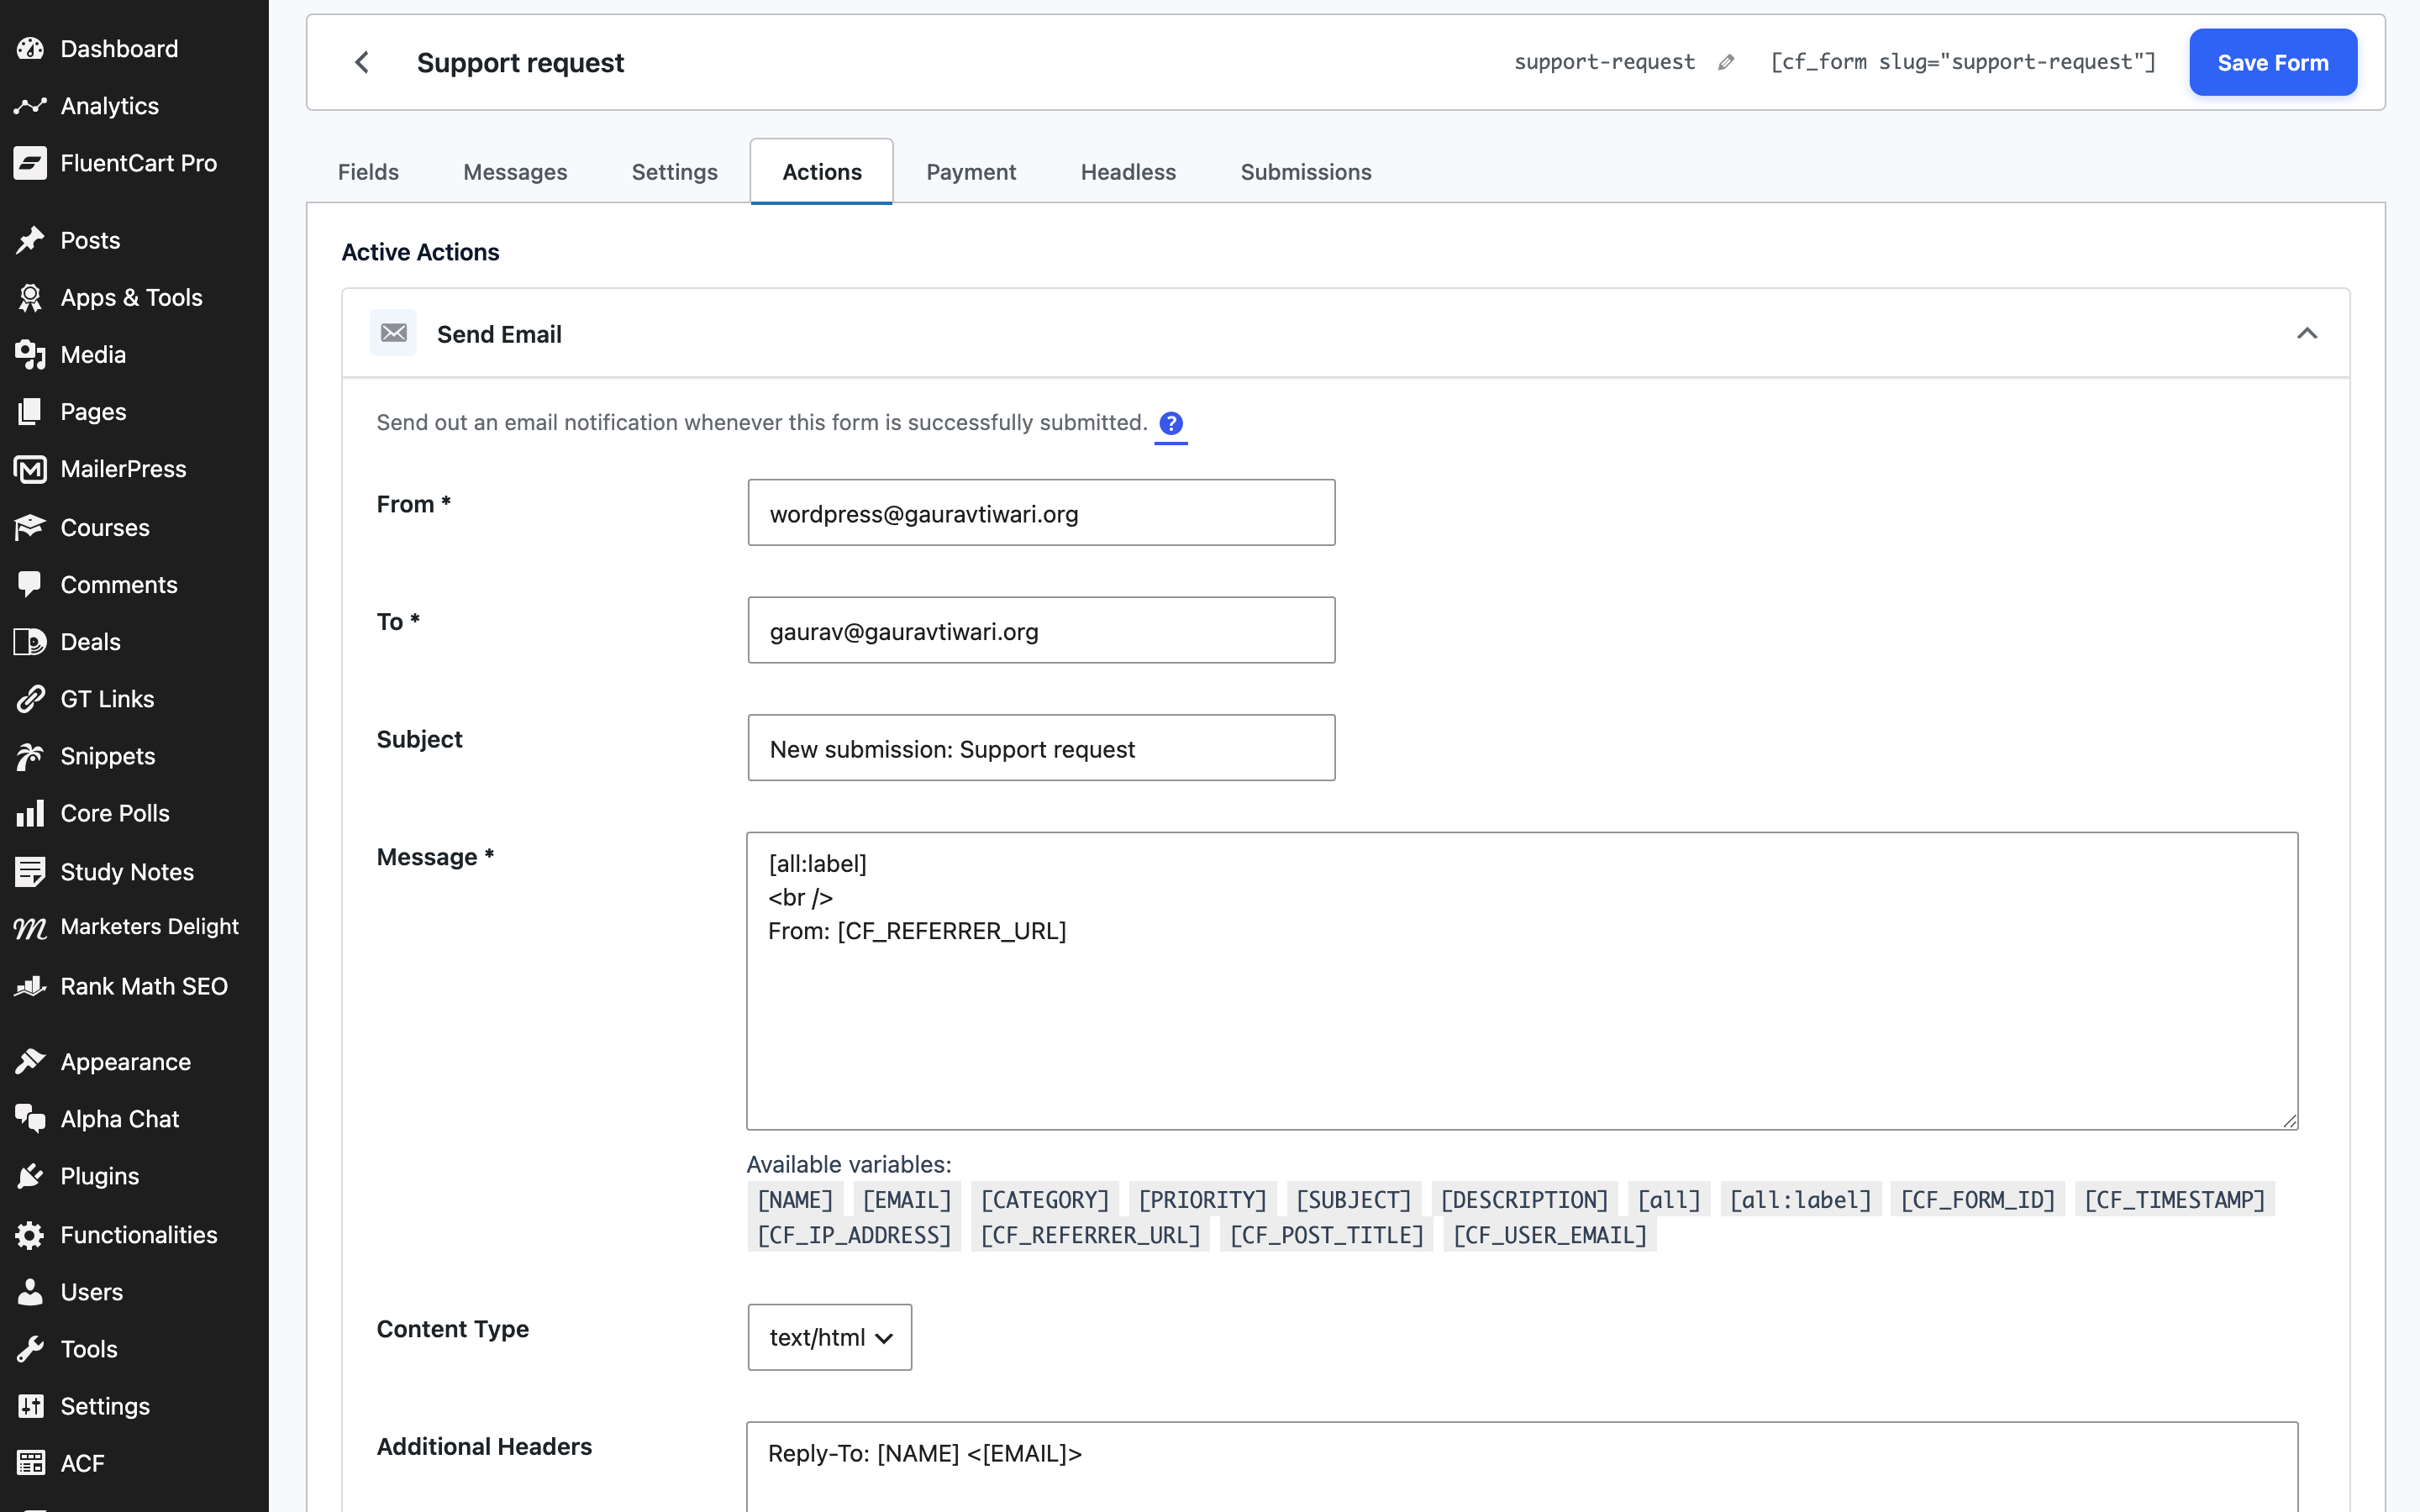
Task: Open Appearance brush icon
Action: pyautogui.click(x=30, y=1061)
